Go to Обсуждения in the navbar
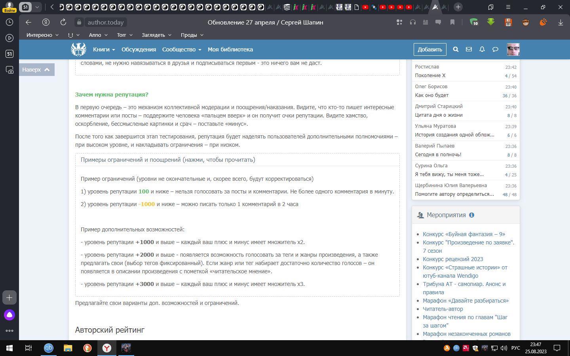Viewport: 570px width, 356px height. click(x=139, y=49)
